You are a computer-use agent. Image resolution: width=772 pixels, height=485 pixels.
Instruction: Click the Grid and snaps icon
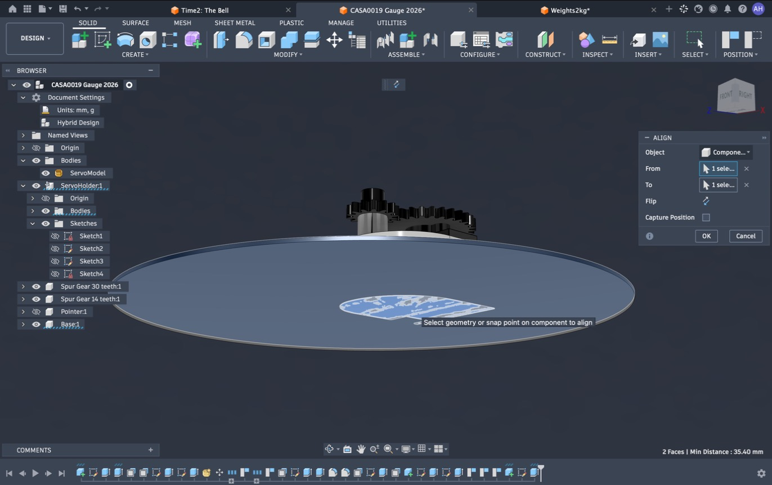[x=422, y=449]
